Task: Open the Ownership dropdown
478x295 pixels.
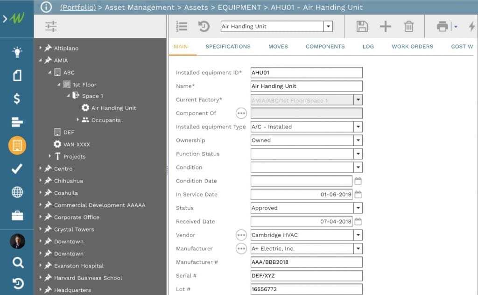Action: click(x=358, y=140)
